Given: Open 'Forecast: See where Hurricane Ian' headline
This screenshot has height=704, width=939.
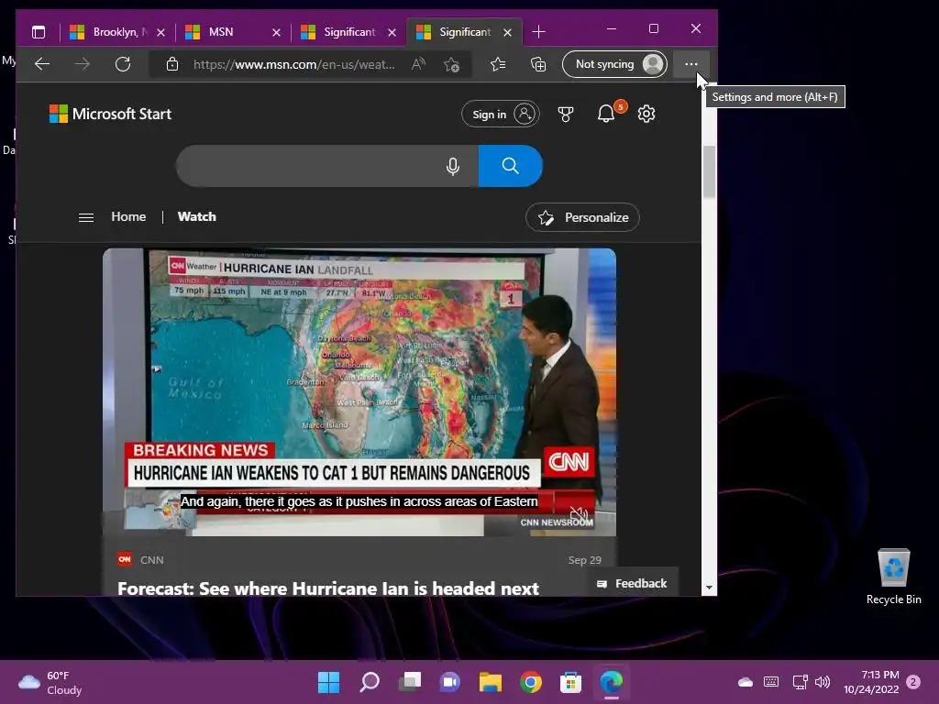Looking at the screenshot, I should click(x=328, y=588).
